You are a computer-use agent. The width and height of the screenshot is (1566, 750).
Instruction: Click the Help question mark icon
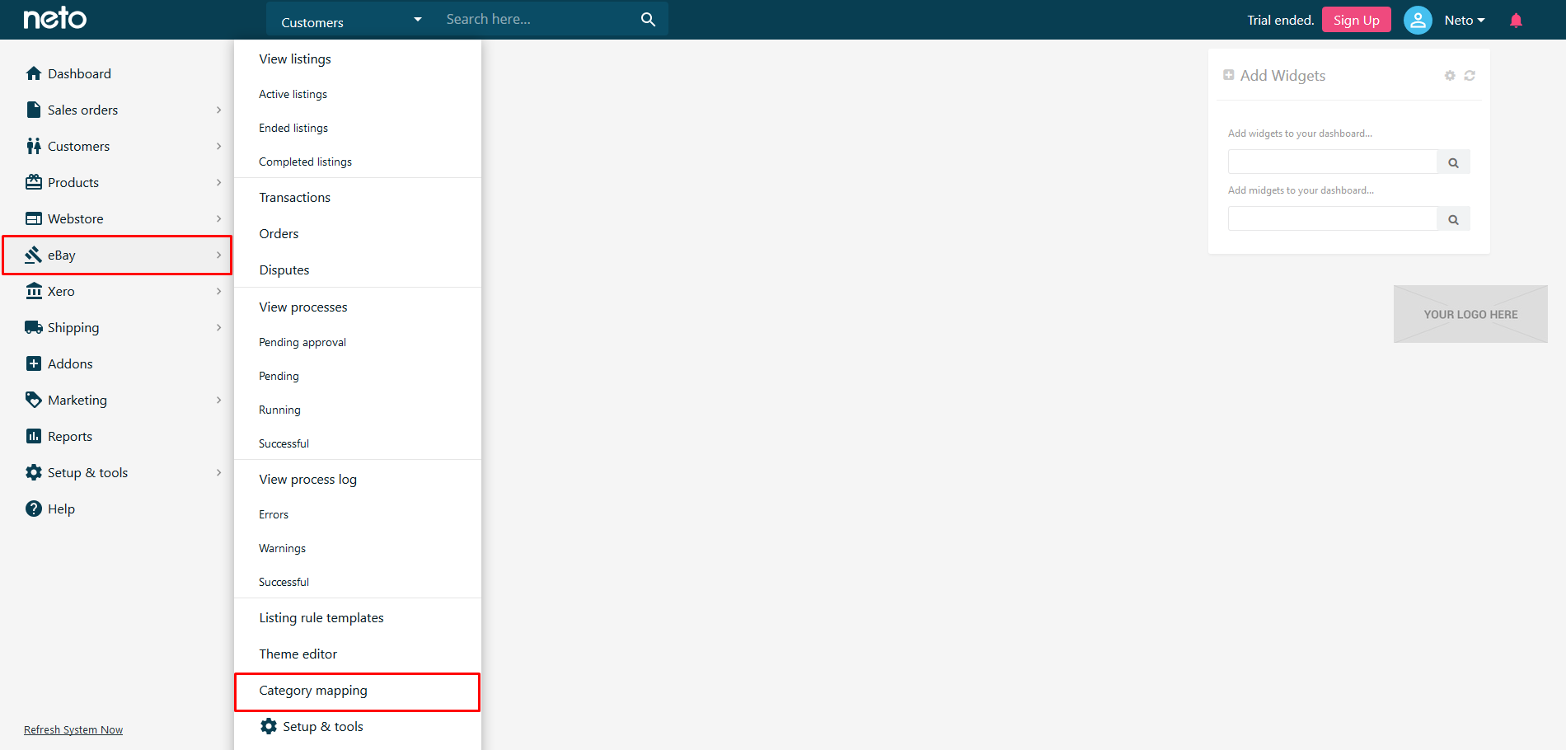coord(34,509)
